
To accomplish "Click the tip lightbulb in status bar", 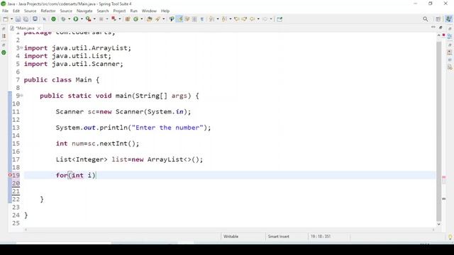I will pyautogui.click(x=450, y=237).
